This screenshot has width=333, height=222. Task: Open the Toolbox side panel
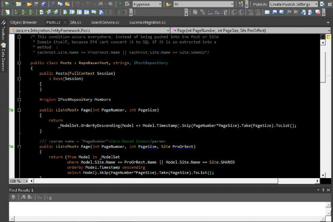click(3, 30)
